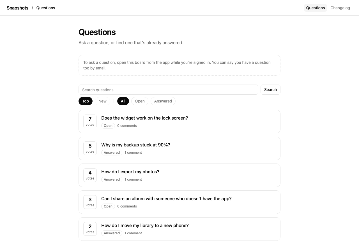Sort questions by Top
359x252 pixels.
coord(86,101)
